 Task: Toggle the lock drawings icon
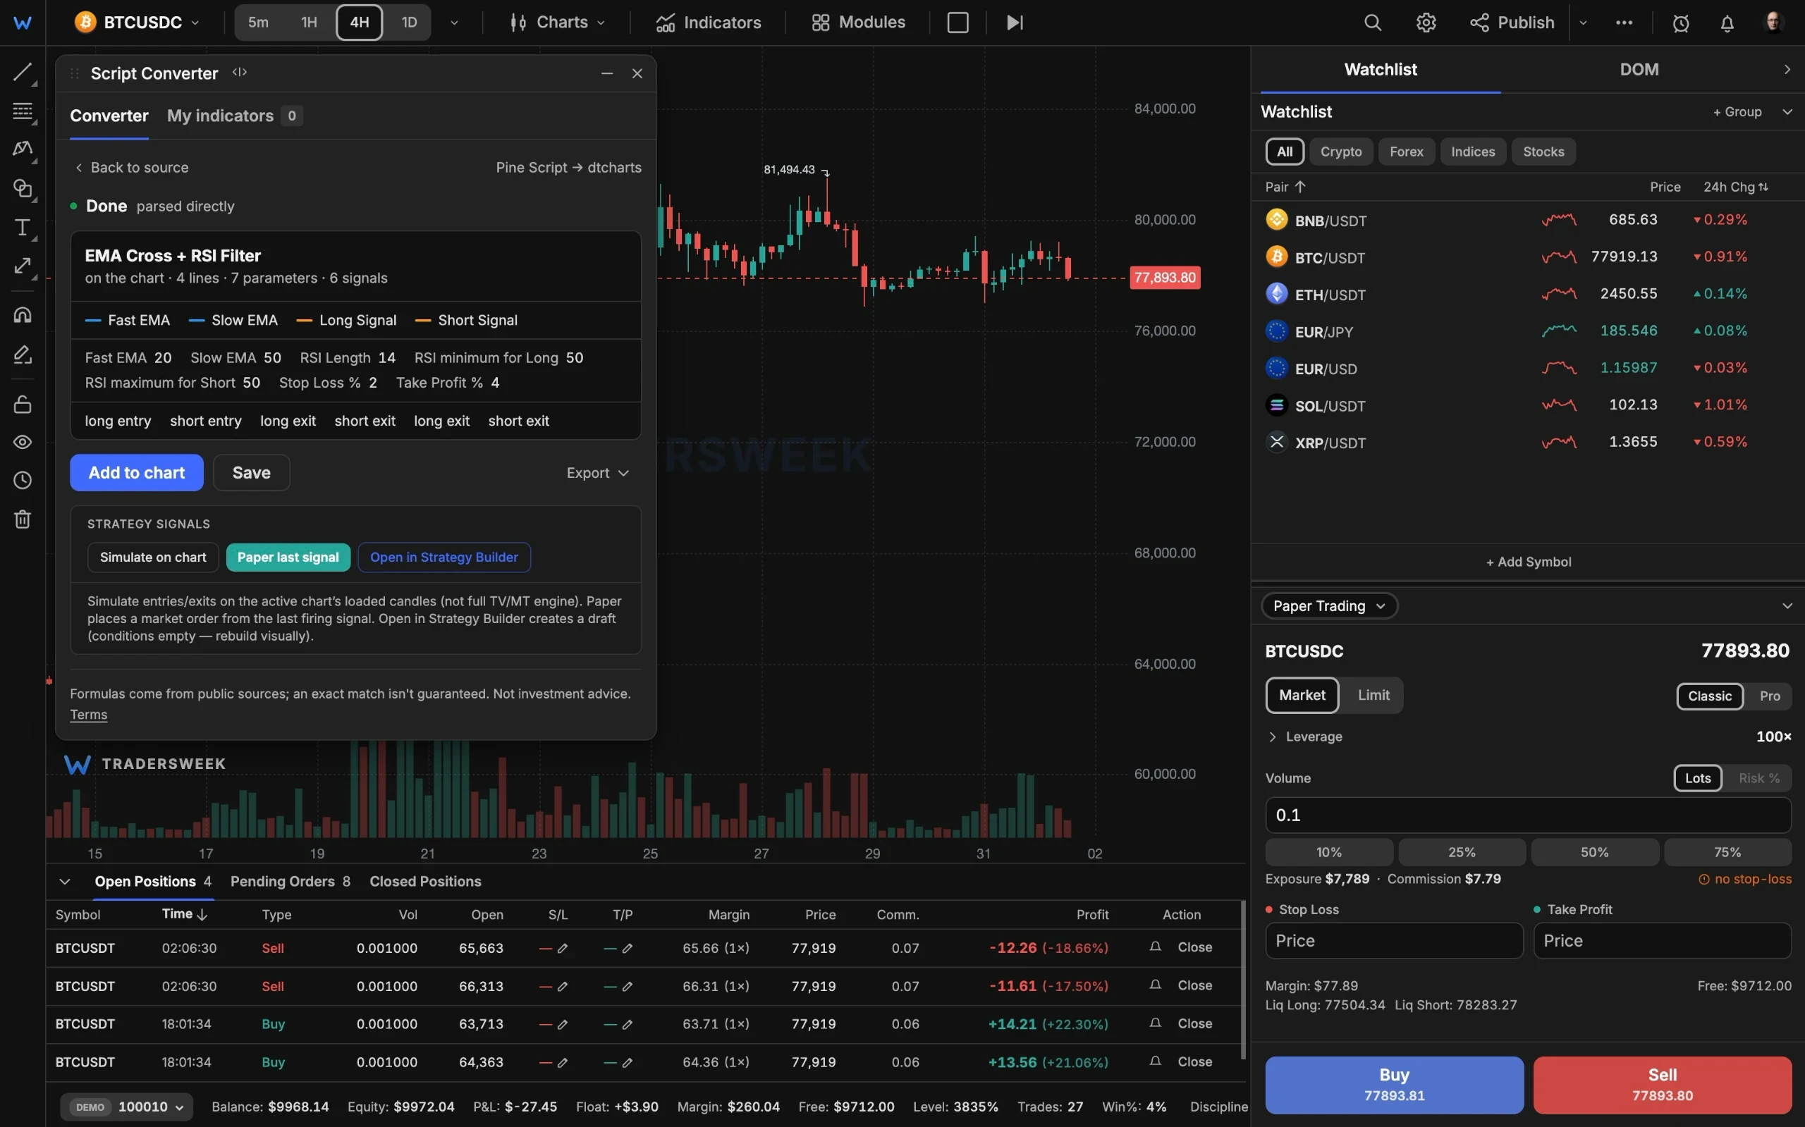23,404
